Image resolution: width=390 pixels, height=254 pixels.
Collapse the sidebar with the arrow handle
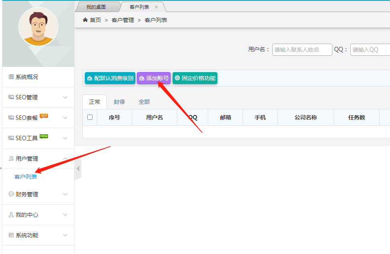click(78, 169)
